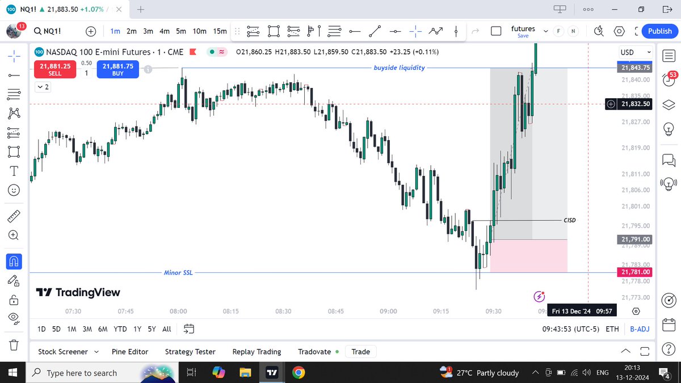
Task: Open geometric shapes tools in left sidebar
Action: [15, 151]
